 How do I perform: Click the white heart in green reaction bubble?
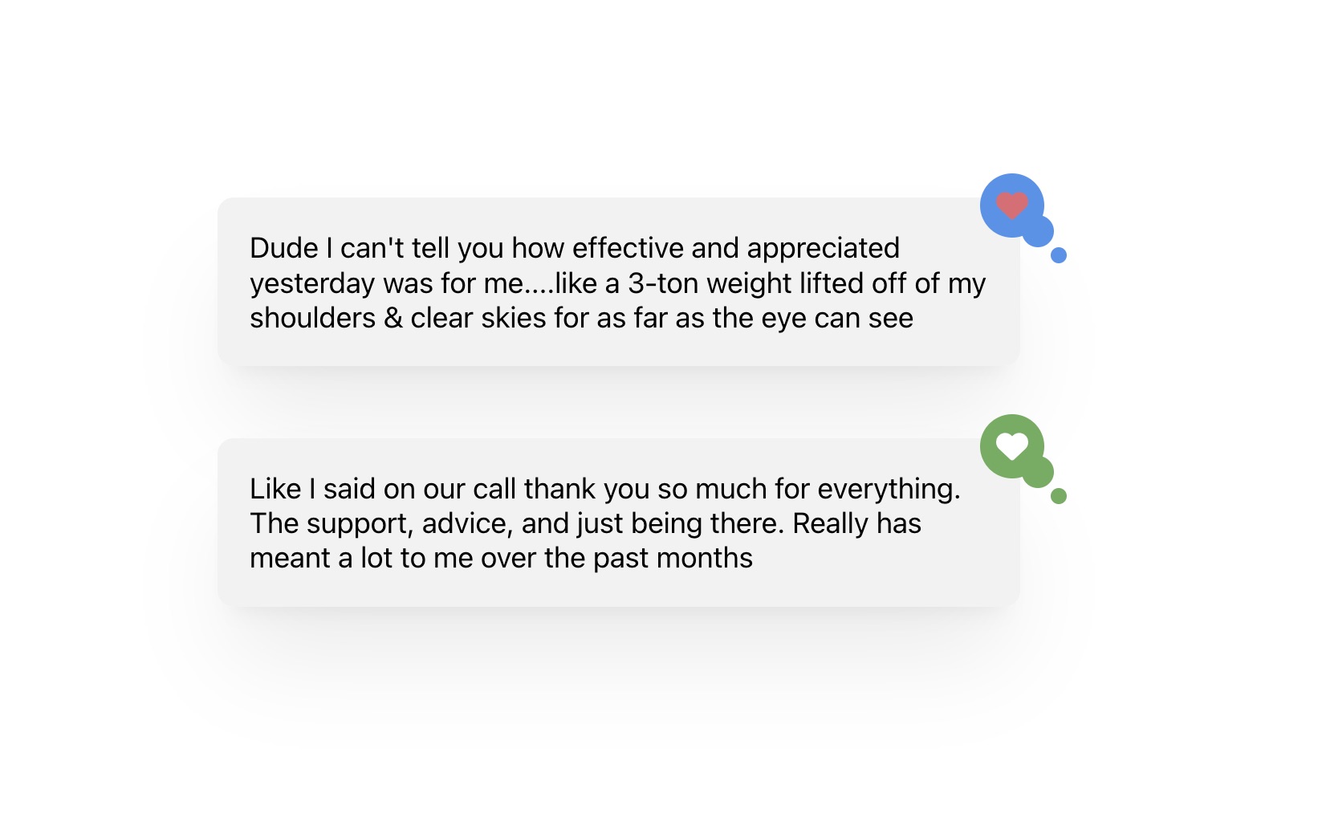1012,446
